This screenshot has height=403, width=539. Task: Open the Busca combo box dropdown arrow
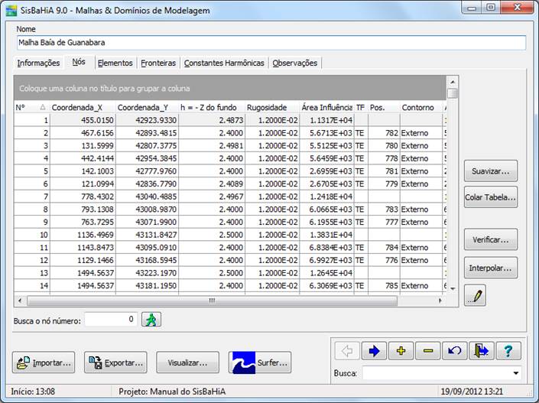[515, 373]
